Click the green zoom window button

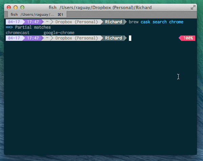pyautogui.click(x=22, y=7)
